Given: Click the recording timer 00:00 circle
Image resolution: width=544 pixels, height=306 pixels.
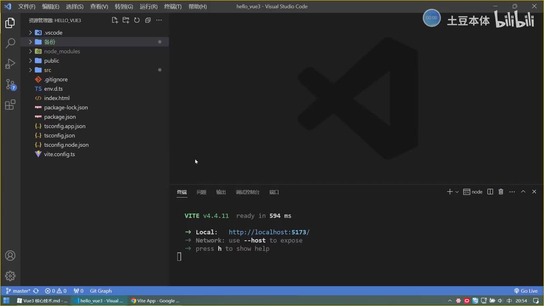Looking at the screenshot, I should (x=432, y=17).
